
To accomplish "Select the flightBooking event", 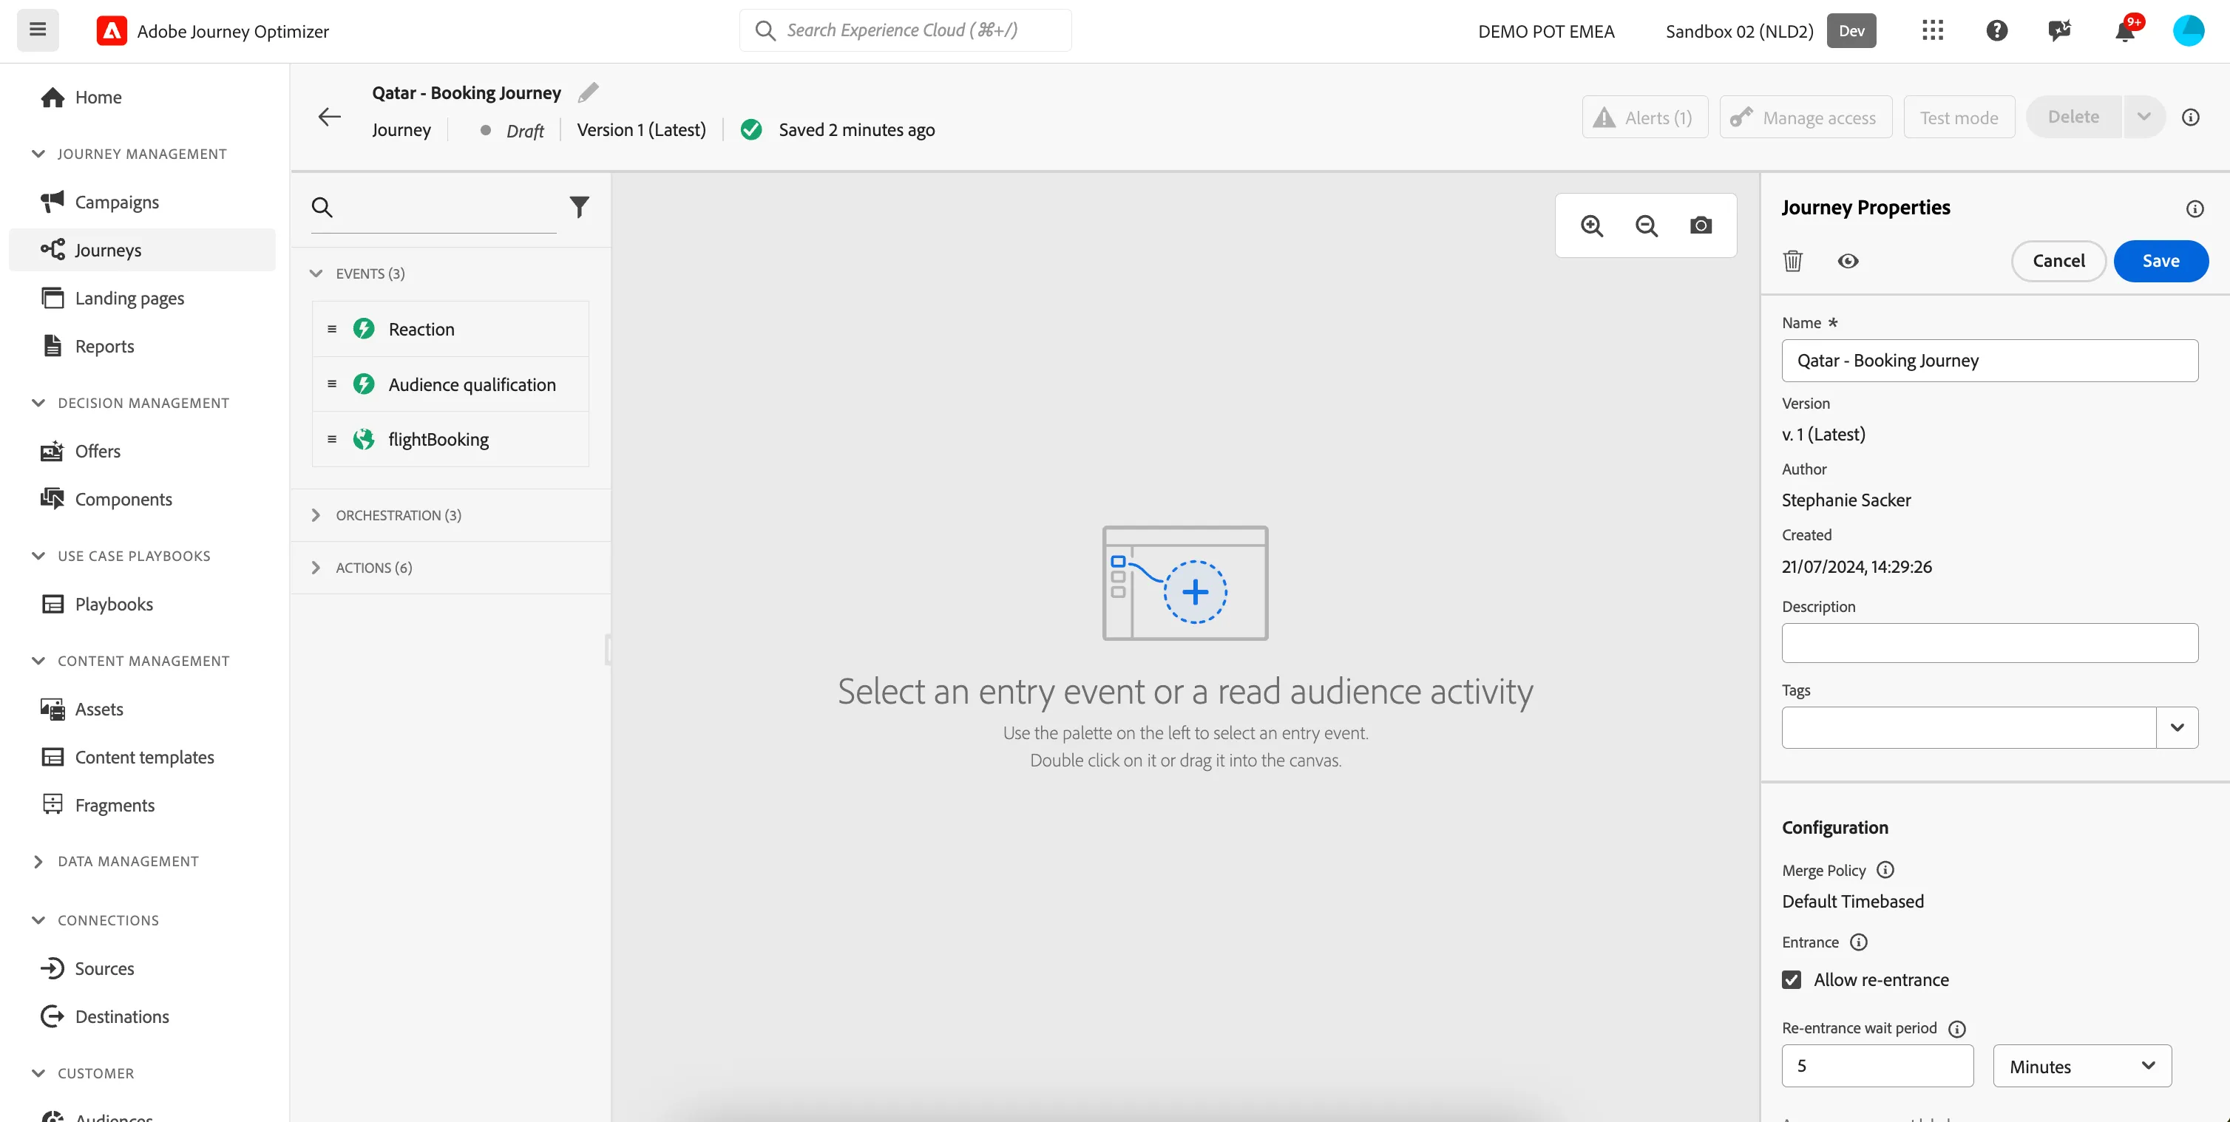I will [x=450, y=440].
